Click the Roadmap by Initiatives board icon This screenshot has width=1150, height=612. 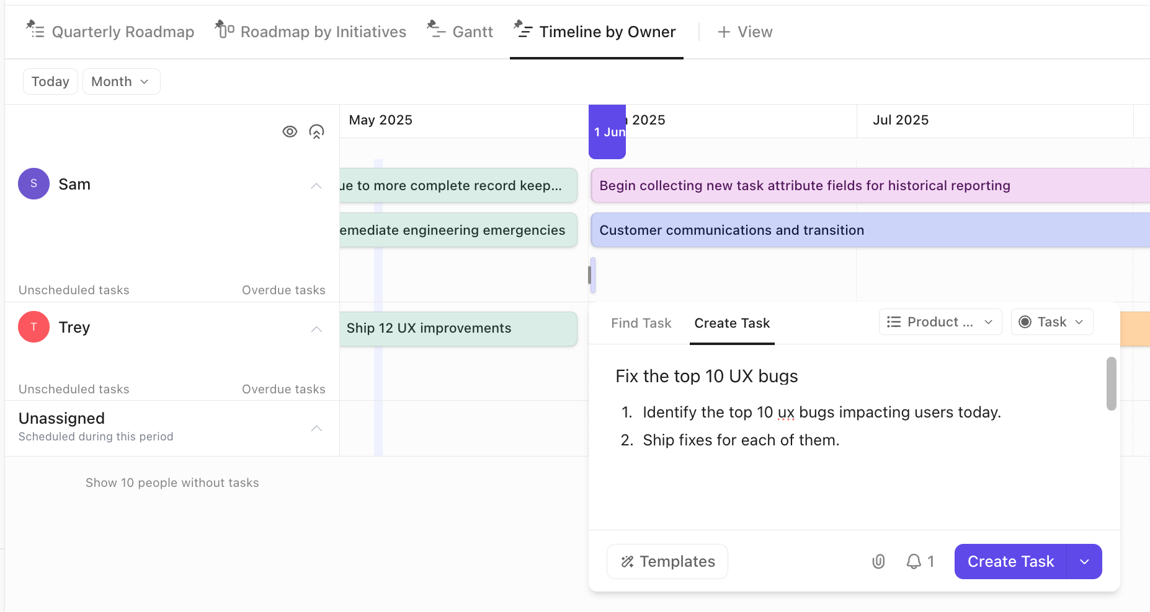click(x=225, y=29)
